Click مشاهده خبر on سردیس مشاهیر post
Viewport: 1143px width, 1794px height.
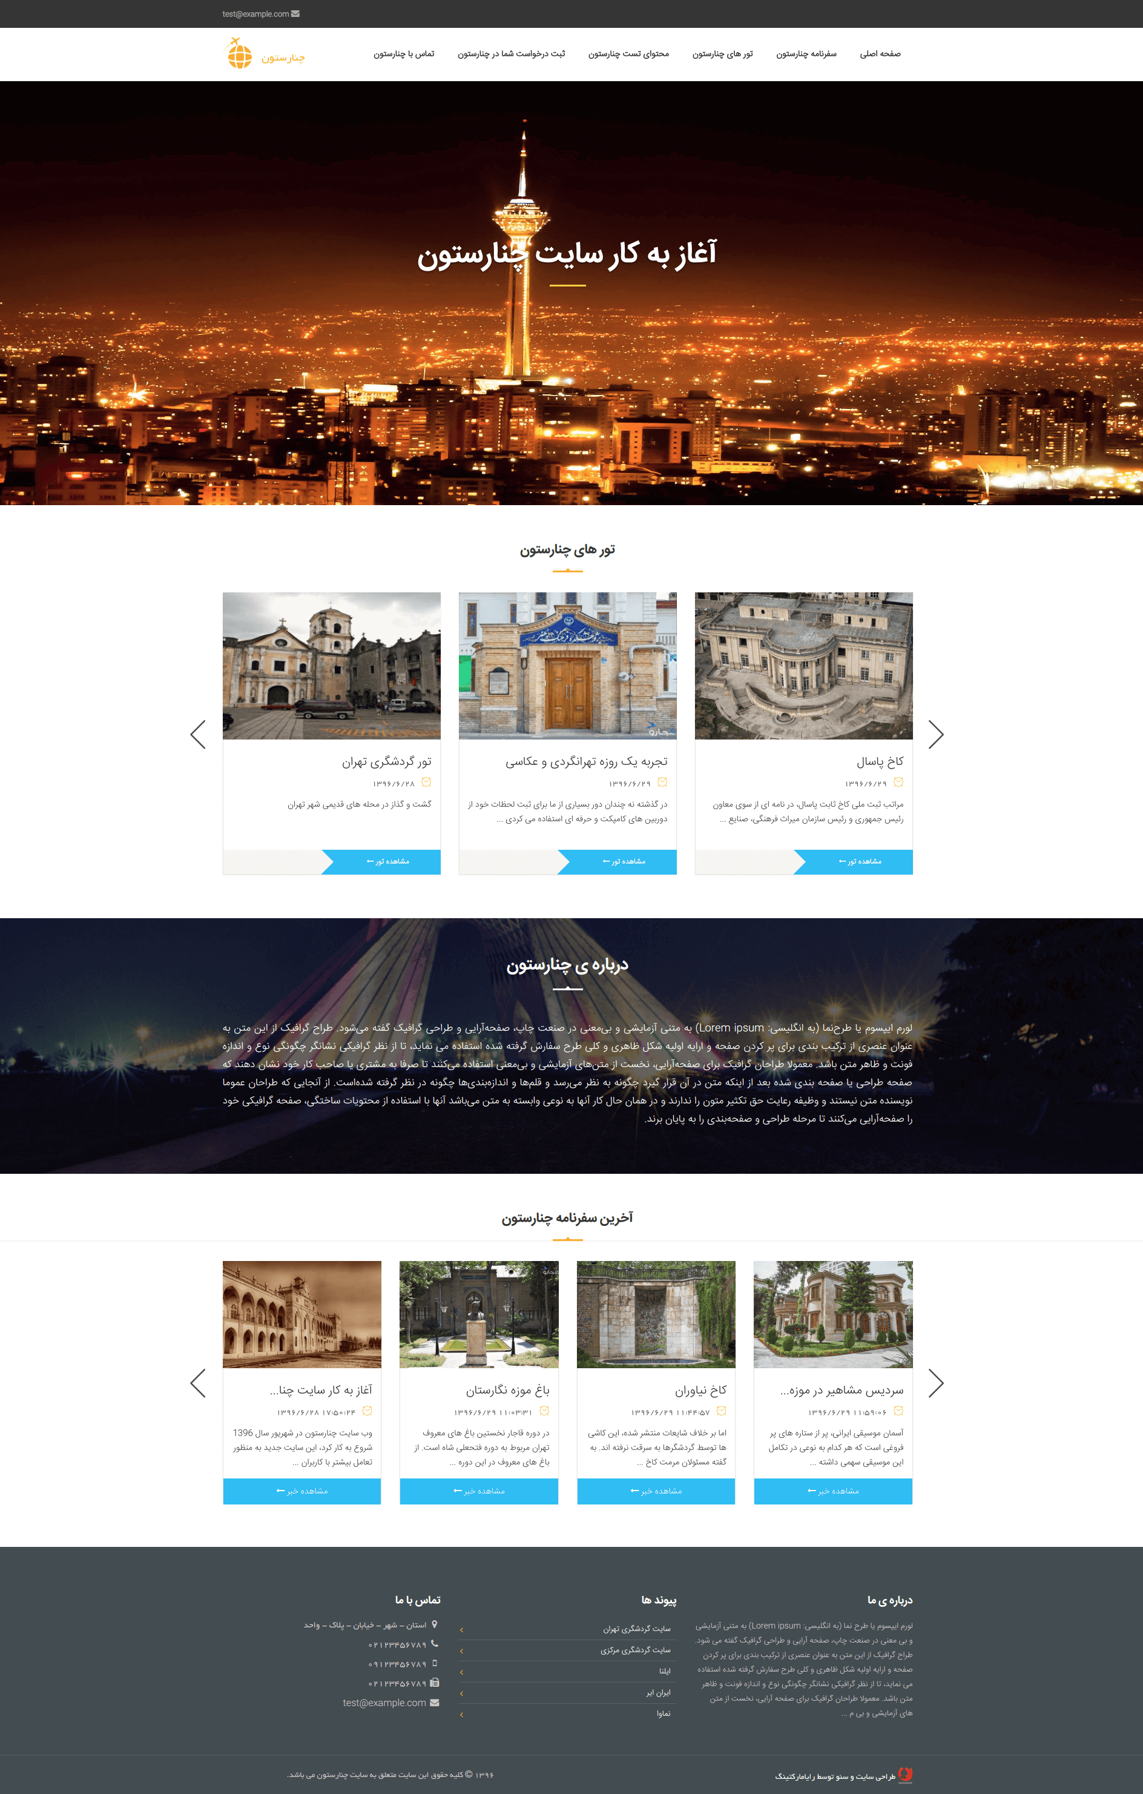pyautogui.click(x=833, y=1491)
